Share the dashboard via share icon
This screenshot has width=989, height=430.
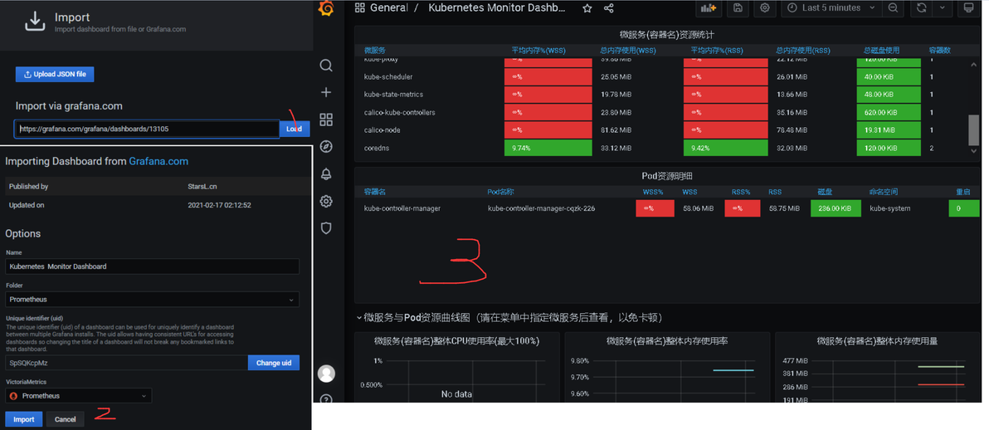(609, 8)
